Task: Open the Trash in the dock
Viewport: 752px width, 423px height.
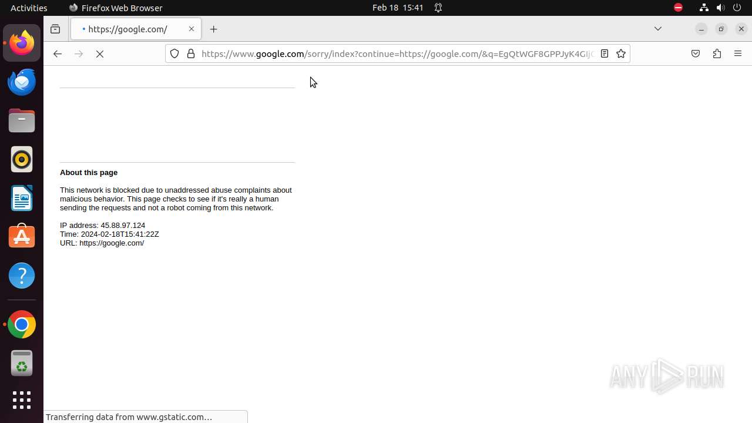Action: (22, 363)
